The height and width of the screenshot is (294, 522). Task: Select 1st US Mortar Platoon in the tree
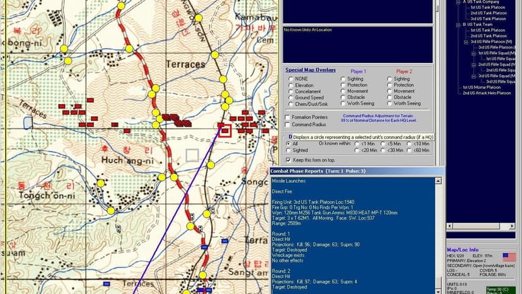[x=482, y=87]
